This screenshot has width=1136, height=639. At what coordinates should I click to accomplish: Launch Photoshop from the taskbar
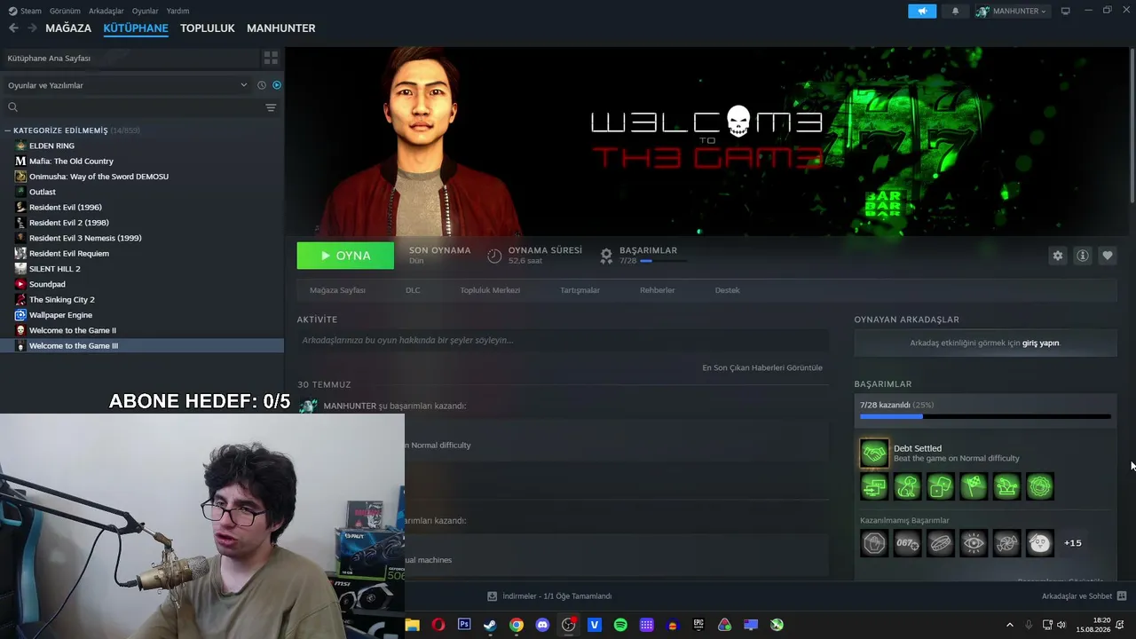464,625
